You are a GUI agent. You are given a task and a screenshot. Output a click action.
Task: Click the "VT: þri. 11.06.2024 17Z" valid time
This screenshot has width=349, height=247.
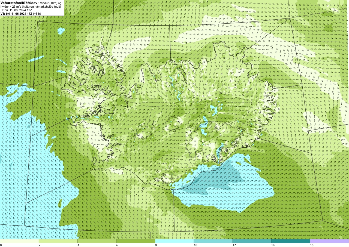[x=16, y=14]
